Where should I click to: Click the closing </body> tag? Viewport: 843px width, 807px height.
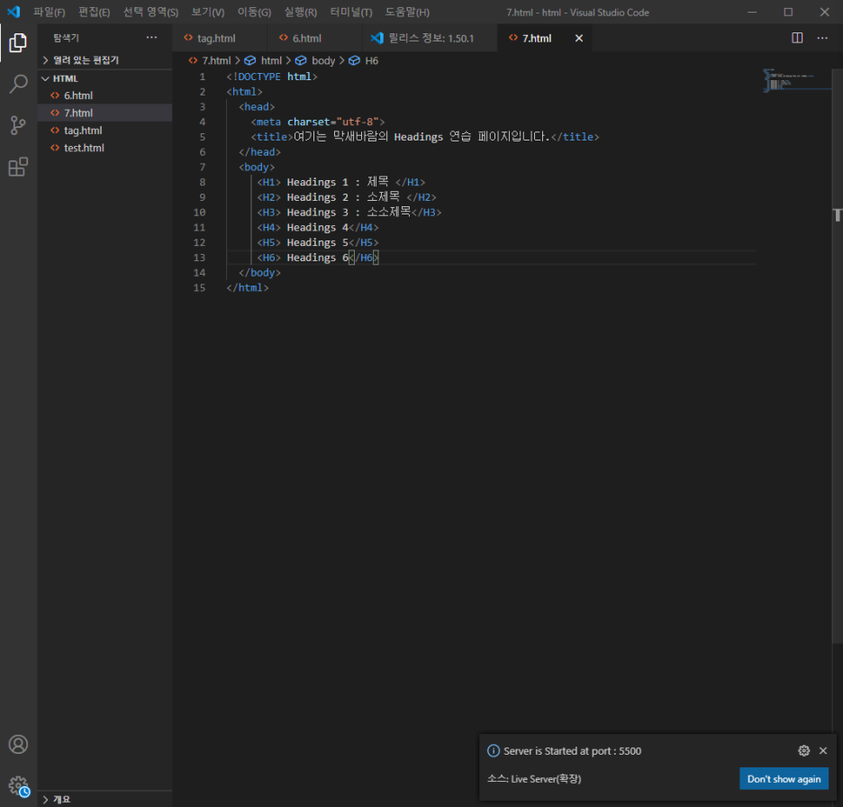pyautogui.click(x=259, y=273)
